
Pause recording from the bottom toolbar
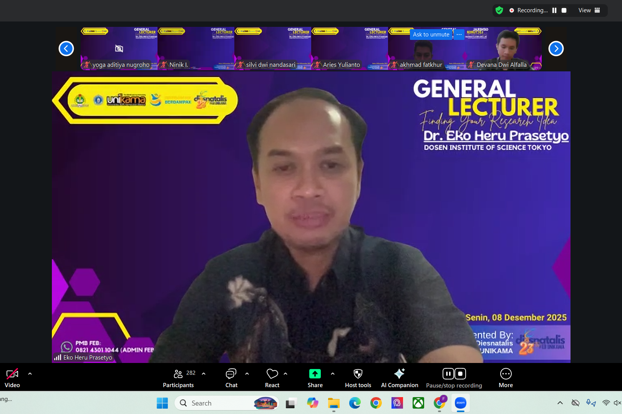(448, 374)
